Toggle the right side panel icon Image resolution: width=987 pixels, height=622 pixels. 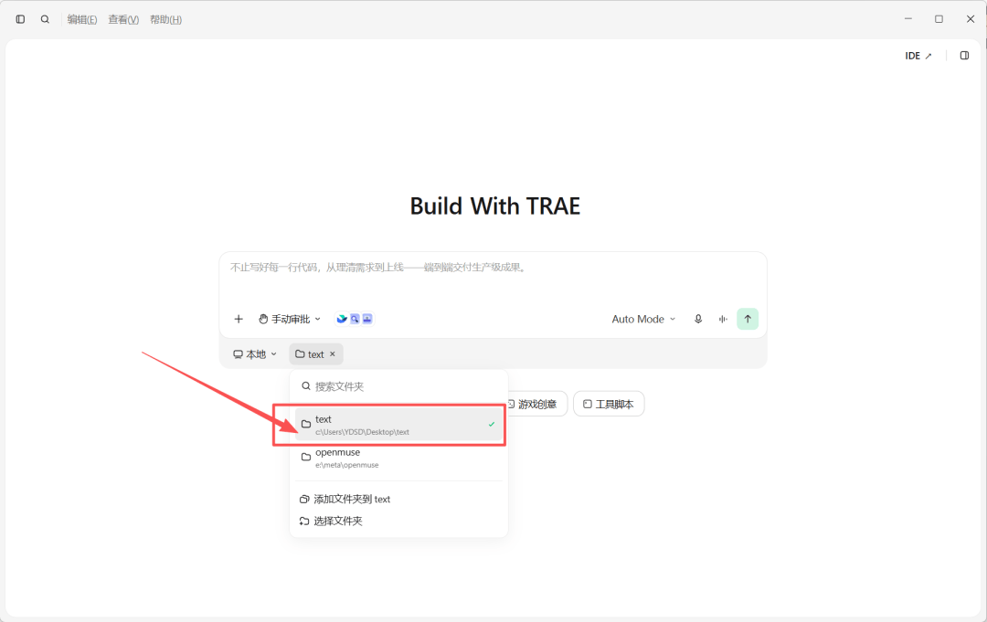[964, 56]
